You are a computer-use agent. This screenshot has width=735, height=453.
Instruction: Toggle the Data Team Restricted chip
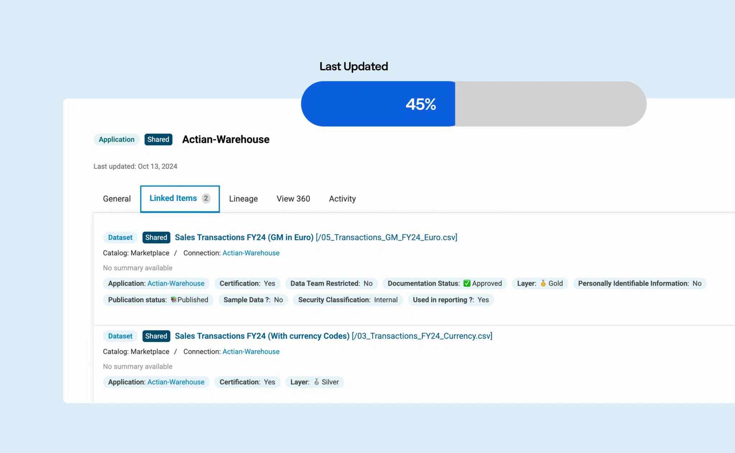point(331,283)
